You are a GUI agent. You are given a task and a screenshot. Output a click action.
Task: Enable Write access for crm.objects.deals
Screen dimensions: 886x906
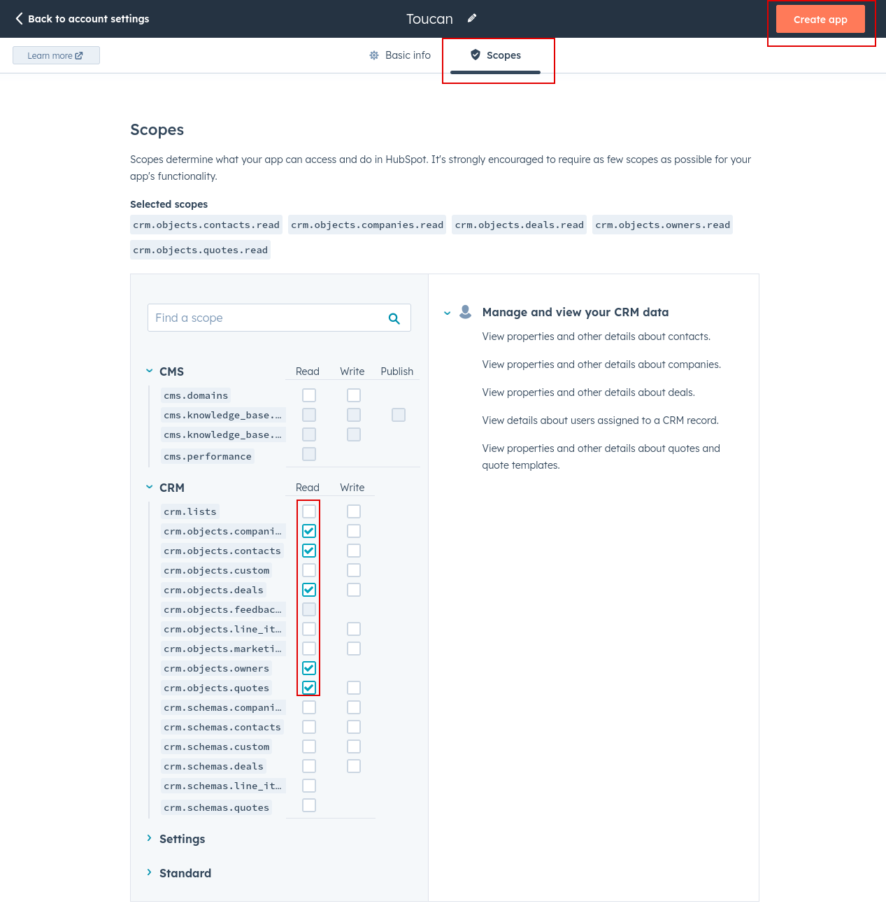(x=353, y=589)
